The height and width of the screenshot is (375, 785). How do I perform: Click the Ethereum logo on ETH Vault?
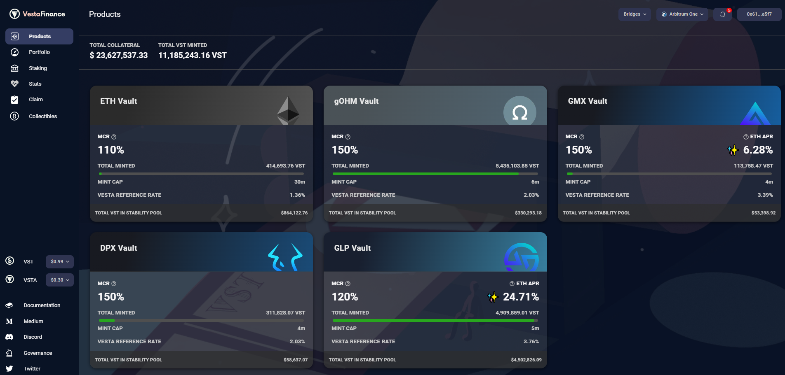tap(288, 110)
